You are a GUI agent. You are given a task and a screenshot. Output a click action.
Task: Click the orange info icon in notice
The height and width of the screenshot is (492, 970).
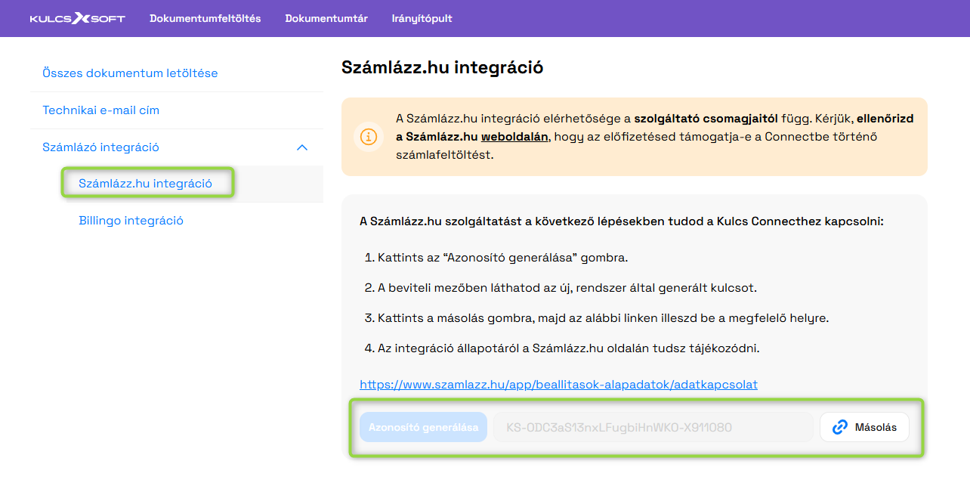pos(368,137)
